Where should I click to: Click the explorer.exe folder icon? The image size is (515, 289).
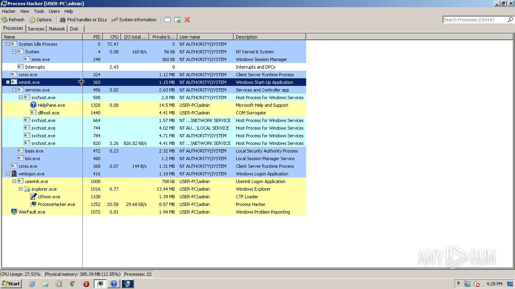point(27,189)
